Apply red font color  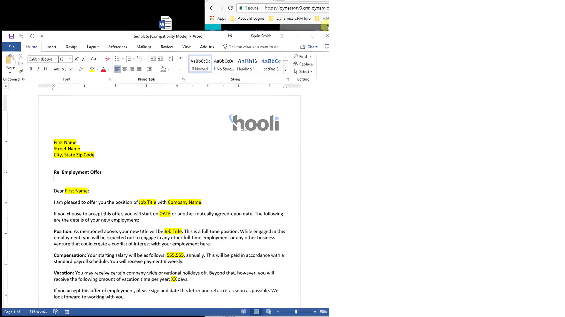103,69
